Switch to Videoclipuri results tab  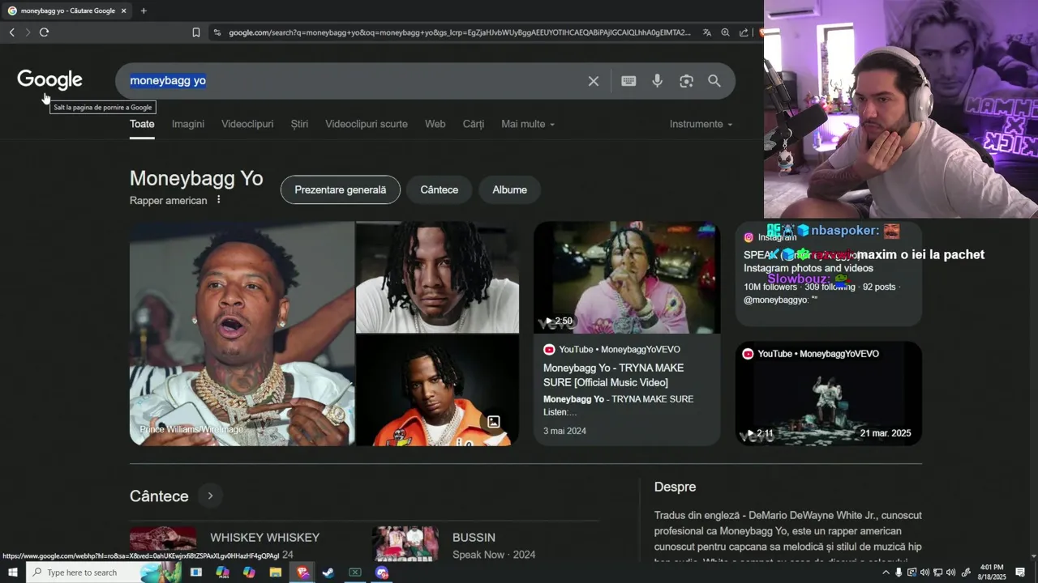point(247,124)
